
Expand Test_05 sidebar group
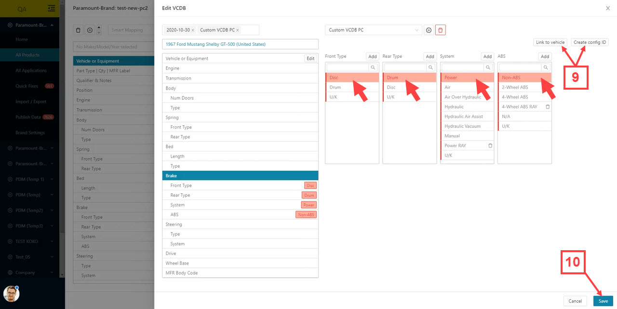pos(52,257)
